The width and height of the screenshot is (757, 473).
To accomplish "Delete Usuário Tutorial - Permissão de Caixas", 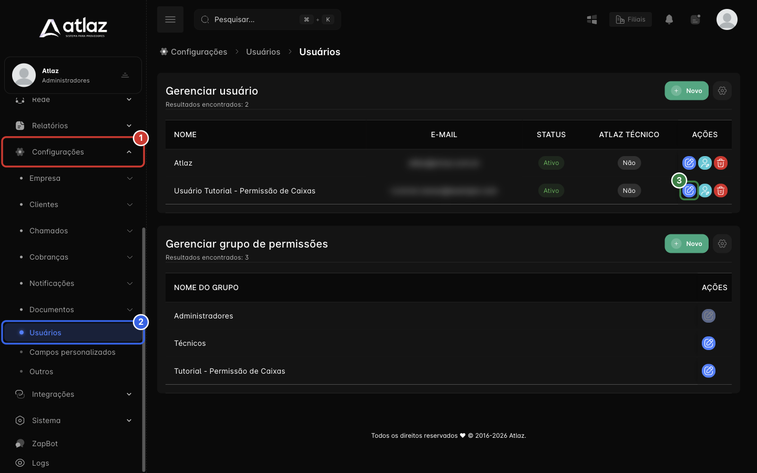I will point(721,190).
